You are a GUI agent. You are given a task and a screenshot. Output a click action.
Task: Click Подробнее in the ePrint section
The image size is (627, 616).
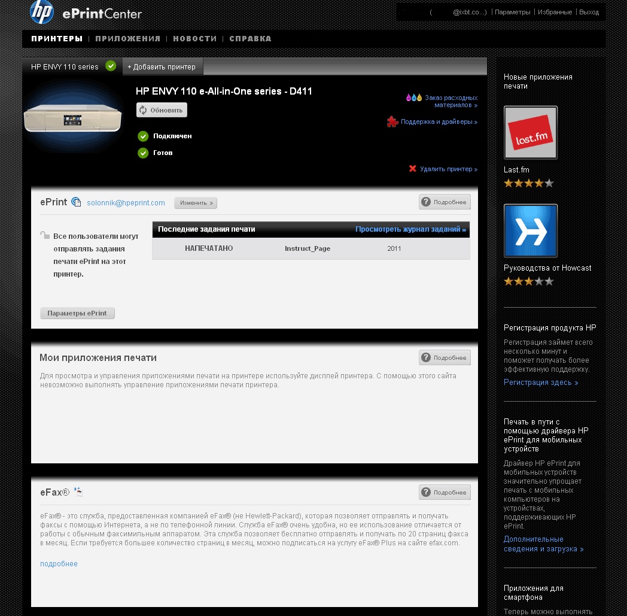point(445,202)
